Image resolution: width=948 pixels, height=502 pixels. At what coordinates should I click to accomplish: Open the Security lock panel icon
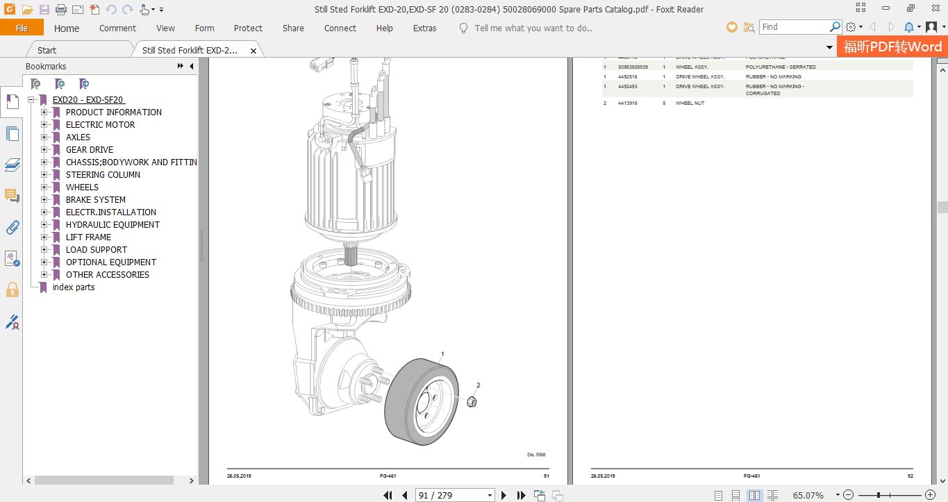coord(12,290)
